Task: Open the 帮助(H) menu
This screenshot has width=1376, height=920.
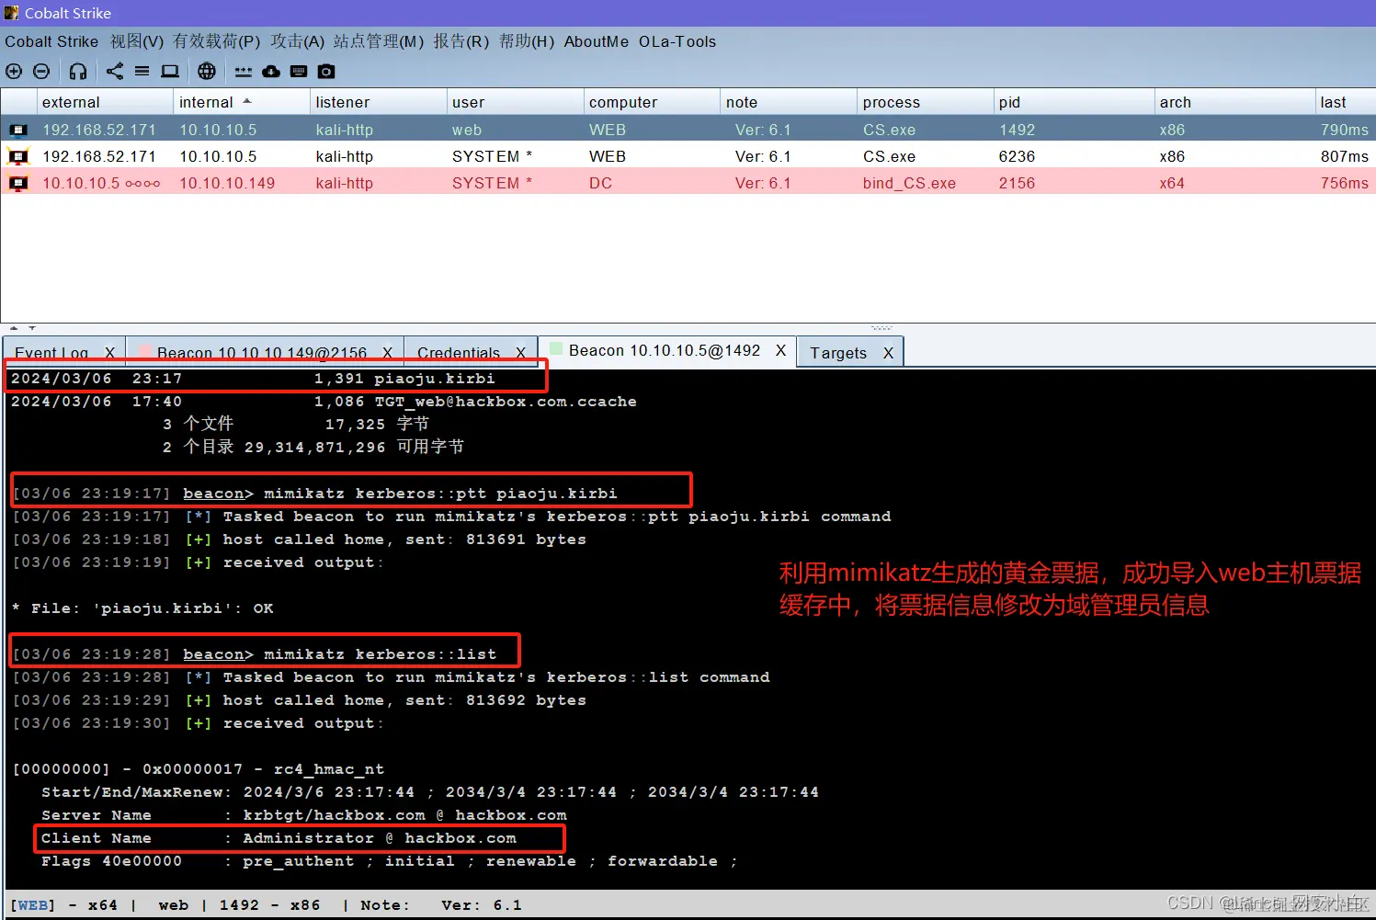Action: (527, 41)
